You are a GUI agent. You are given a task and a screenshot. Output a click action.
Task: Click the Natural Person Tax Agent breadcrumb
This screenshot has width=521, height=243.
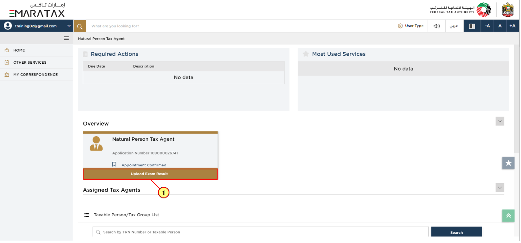pyautogui.click(x=101, y=39)
